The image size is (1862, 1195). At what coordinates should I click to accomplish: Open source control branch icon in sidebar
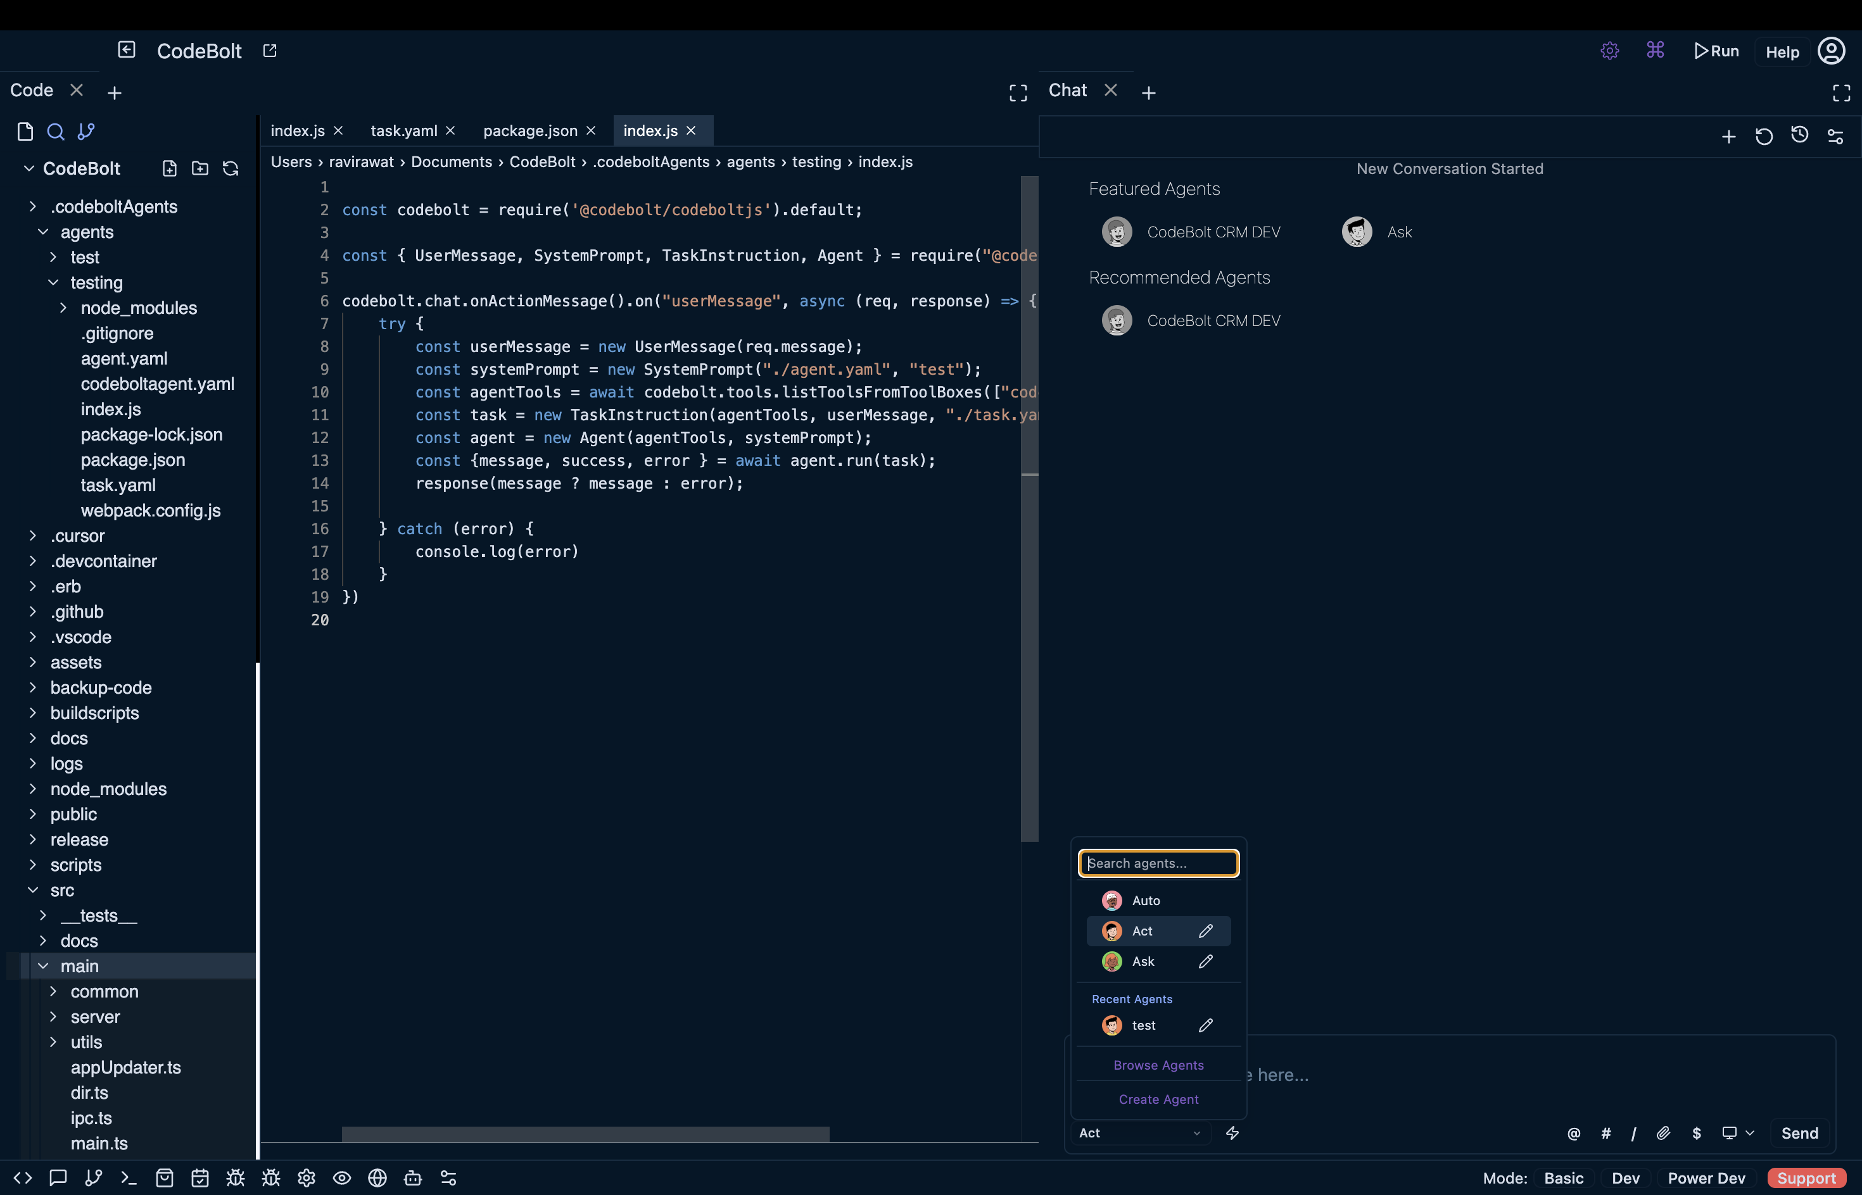point(86,132)
